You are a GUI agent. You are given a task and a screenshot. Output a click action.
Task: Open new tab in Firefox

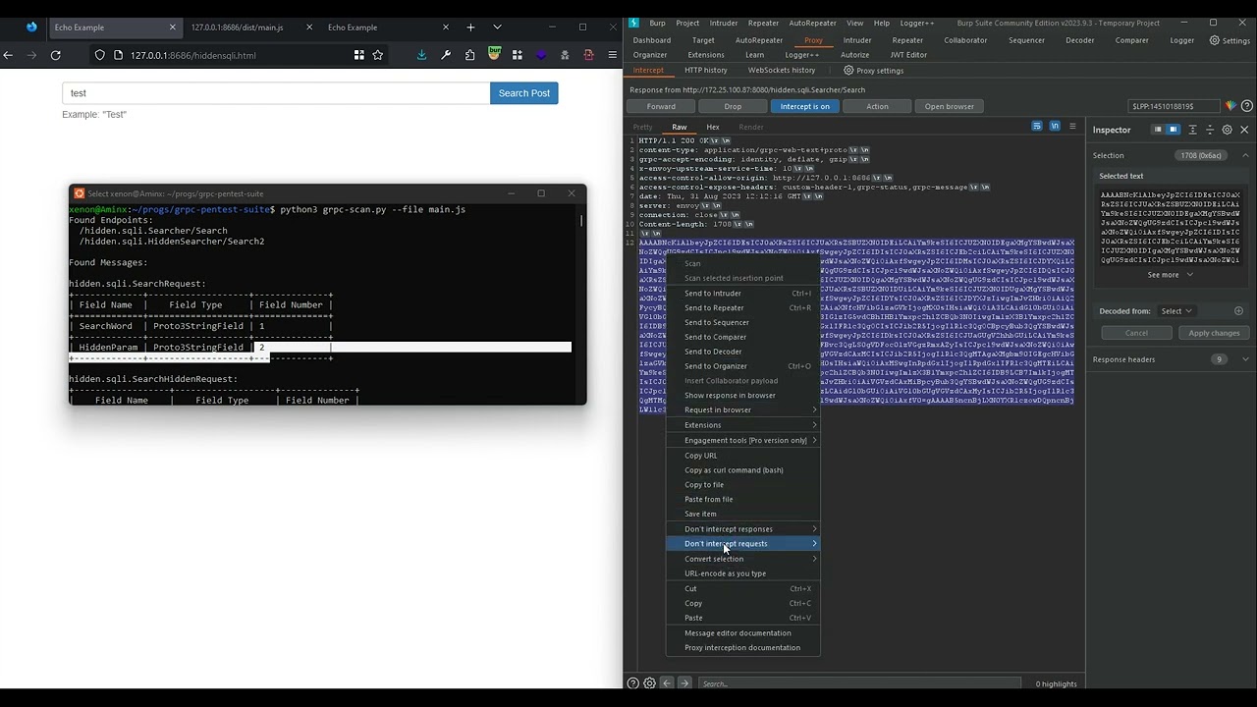pos(470,27)
